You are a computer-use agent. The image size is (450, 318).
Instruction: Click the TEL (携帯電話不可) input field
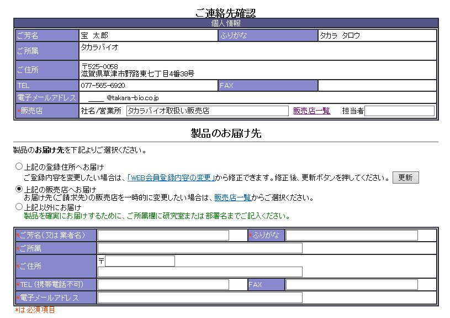click(163, 284)
